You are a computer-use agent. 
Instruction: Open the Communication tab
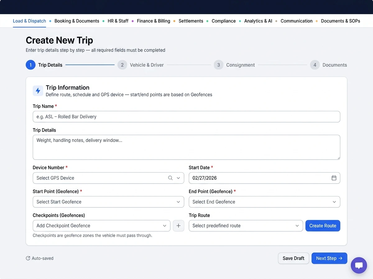click(x=297, y=21)
